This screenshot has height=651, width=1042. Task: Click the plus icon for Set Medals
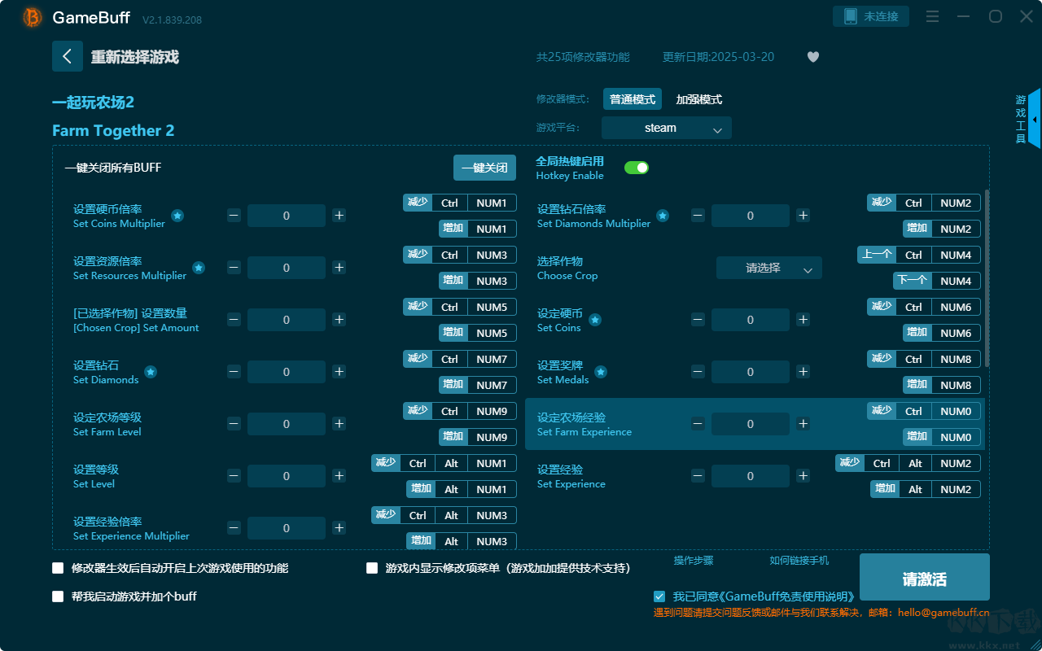pos(803,372)
